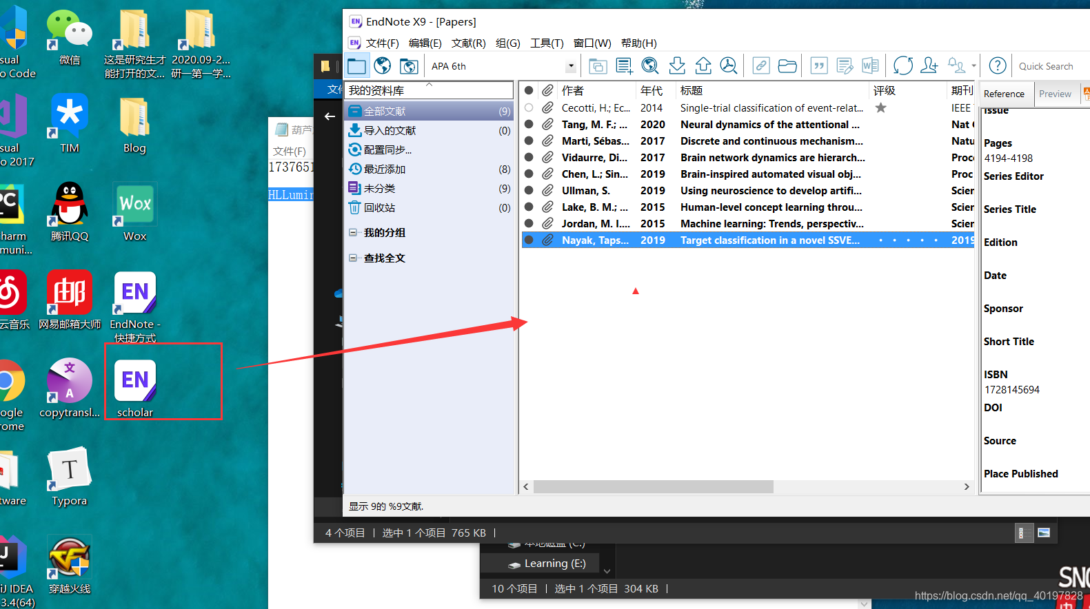The image size is (1090, 609).
Task: Switch to Integrated Library and Online mode
Action: point(409,66)
